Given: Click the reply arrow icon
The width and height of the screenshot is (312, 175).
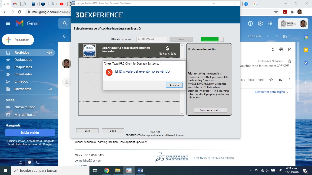Looking at the screenshot, I should [280, 80].
